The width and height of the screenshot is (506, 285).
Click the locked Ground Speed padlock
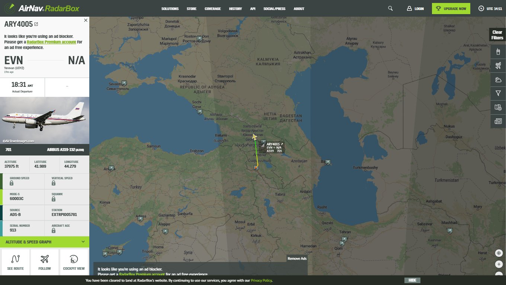[12, 183]
